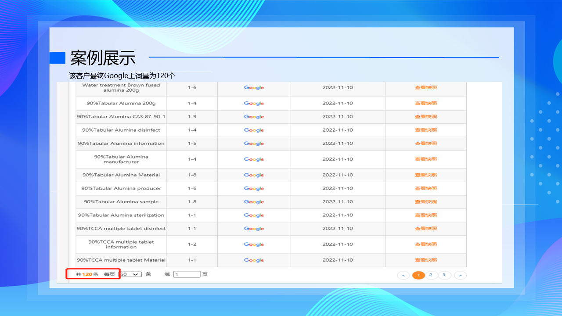Click date 2022-11-10 in Alumina sample row
Image resolution: width=562 pixels, height=316 pixels.
click(x=338, y=202)
